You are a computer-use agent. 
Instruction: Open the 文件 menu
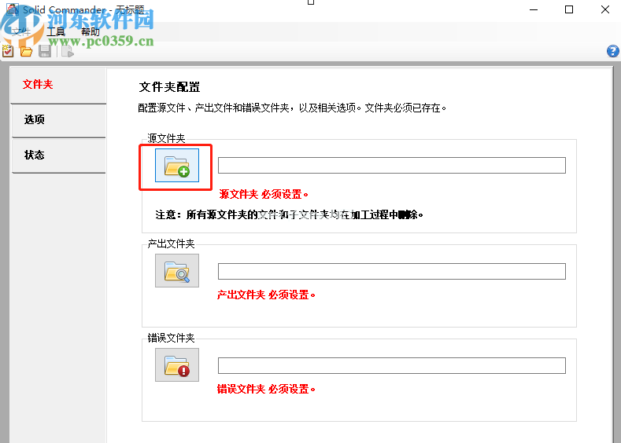pos(20,32)
